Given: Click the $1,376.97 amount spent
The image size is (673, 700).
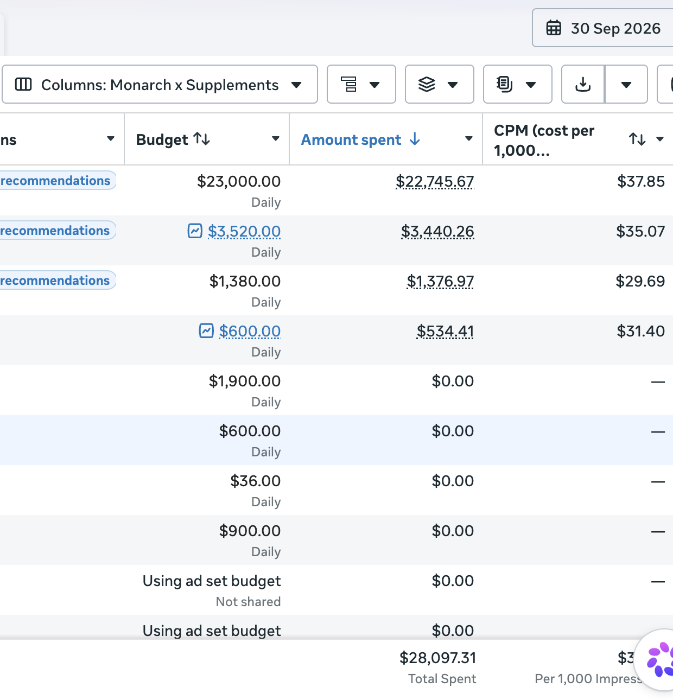Looking at the screenshot, I should pyautogui.click(x=440, y=281).
